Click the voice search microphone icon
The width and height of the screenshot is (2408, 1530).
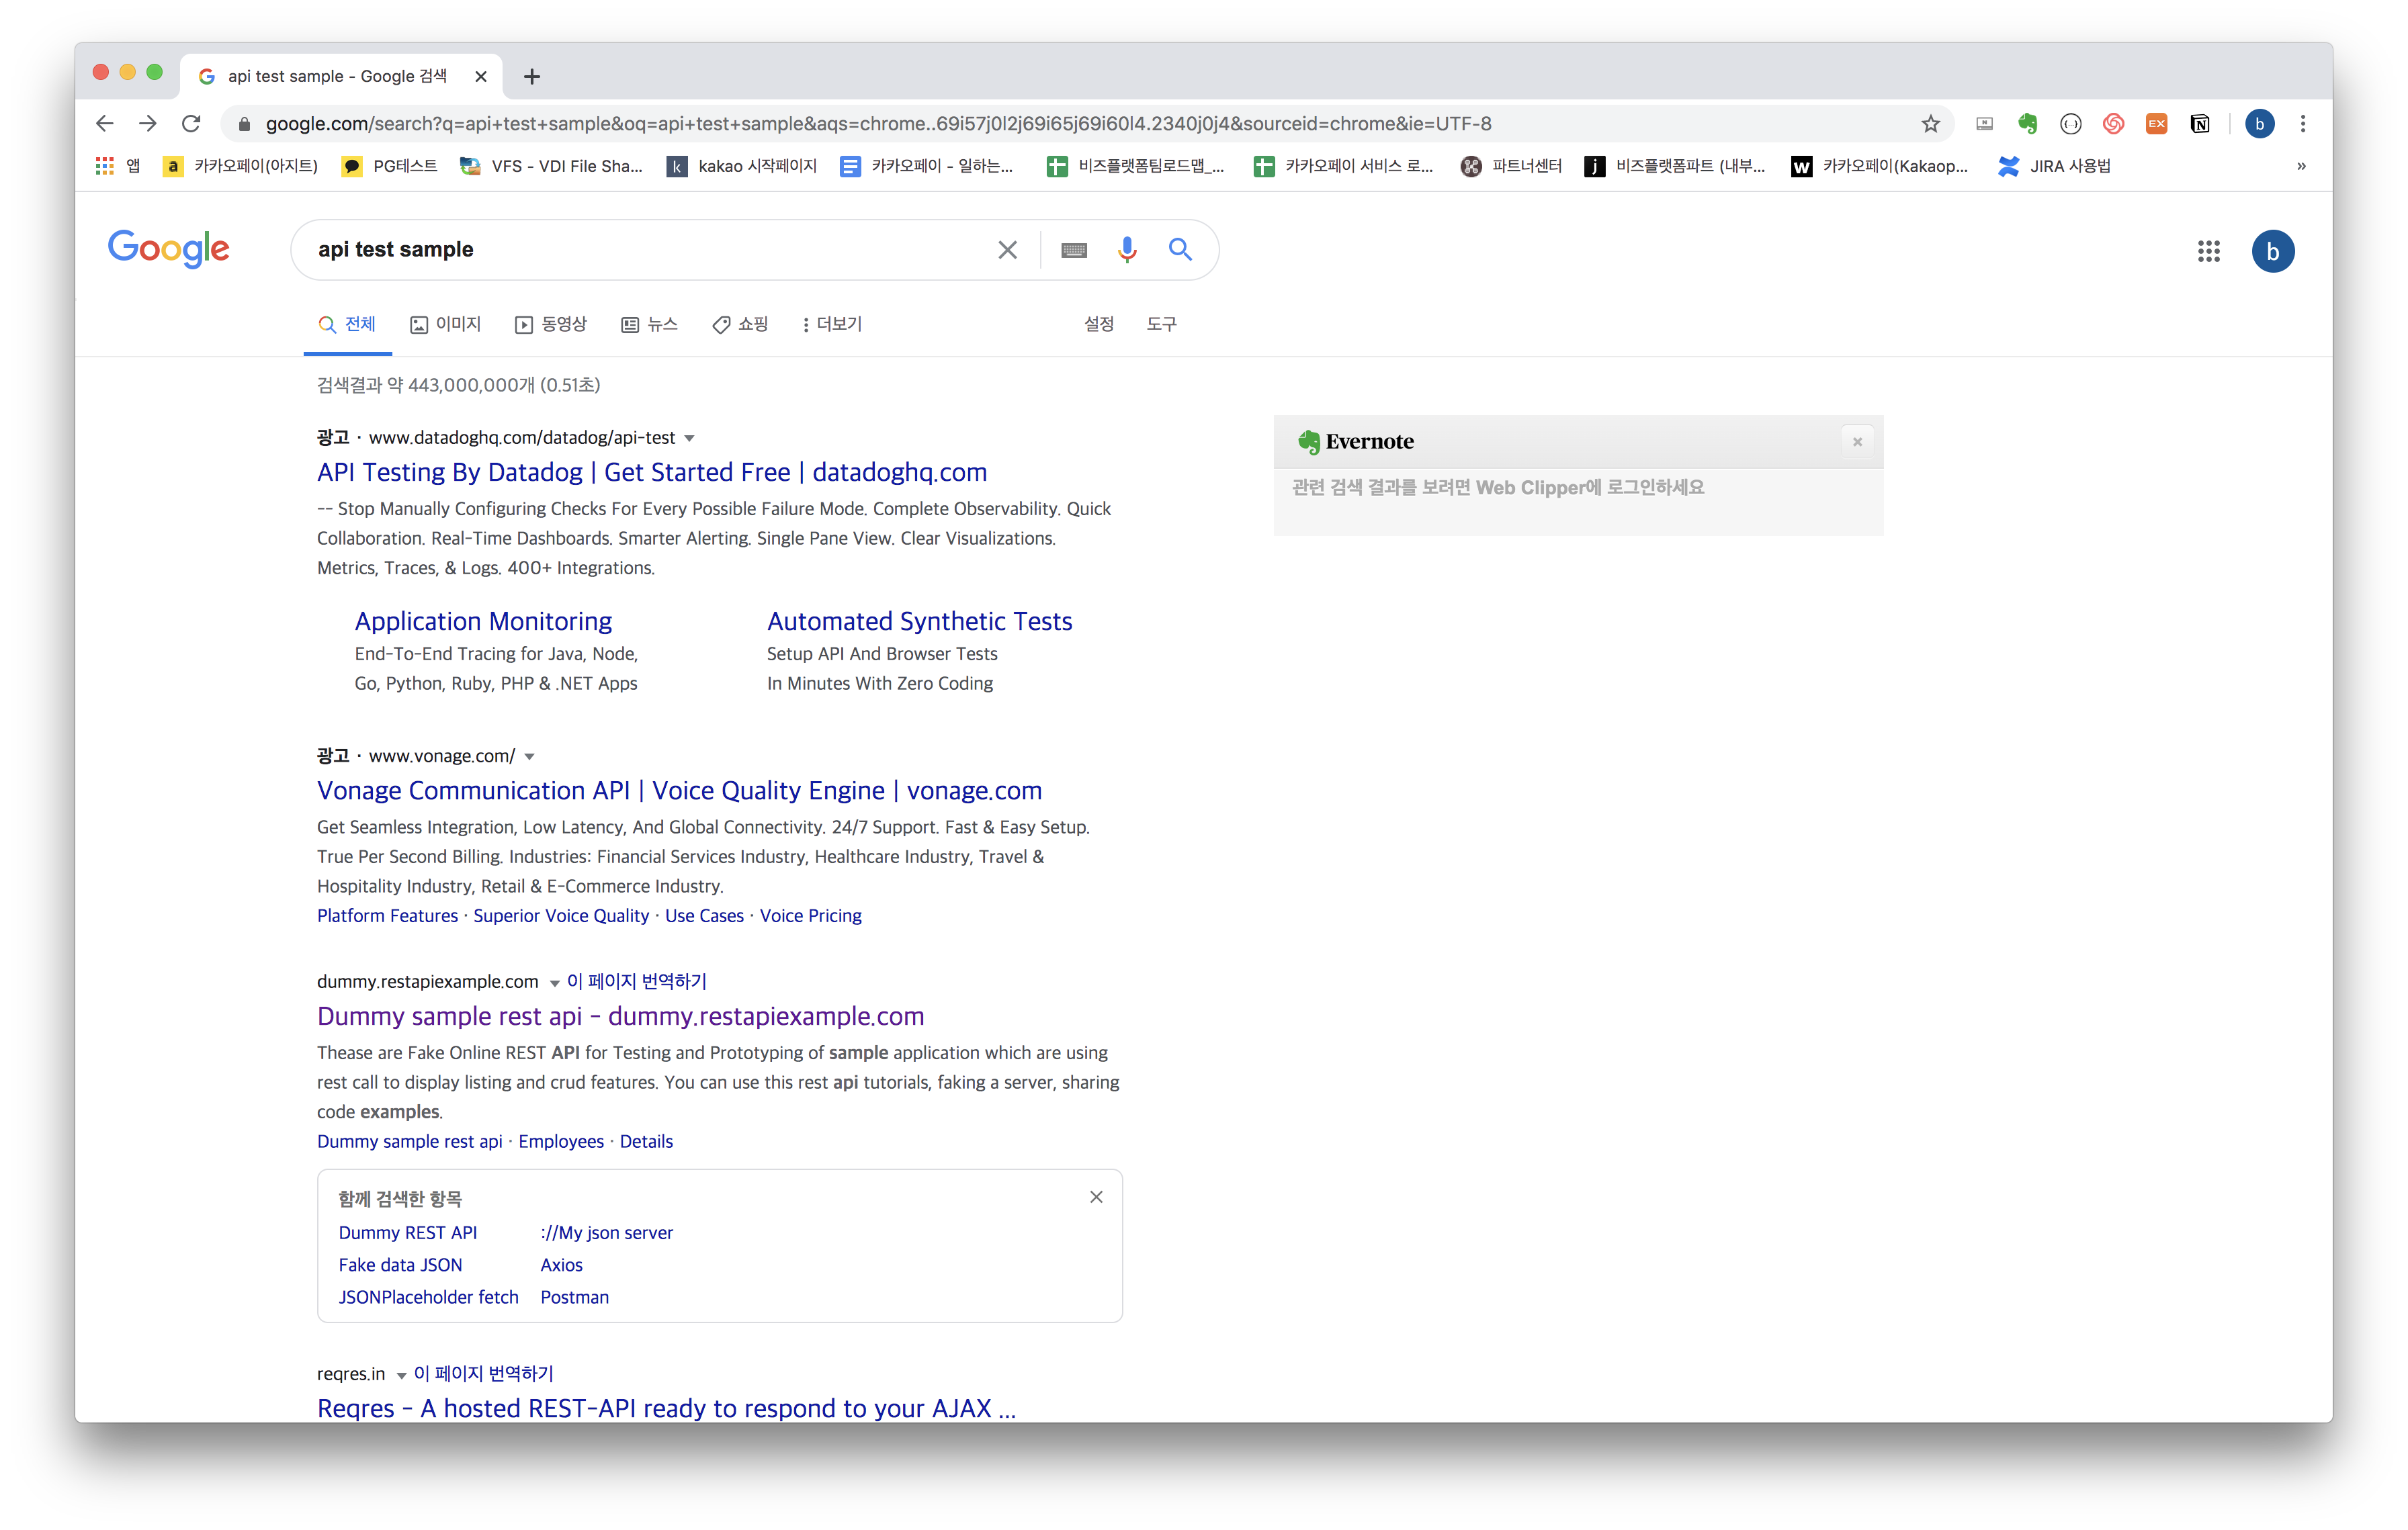point(1126,250)
